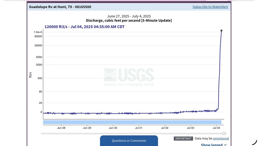Screen dimensions: 258x146
Task: Click the Jul 04 x-axis label
Action: [216, 128]
